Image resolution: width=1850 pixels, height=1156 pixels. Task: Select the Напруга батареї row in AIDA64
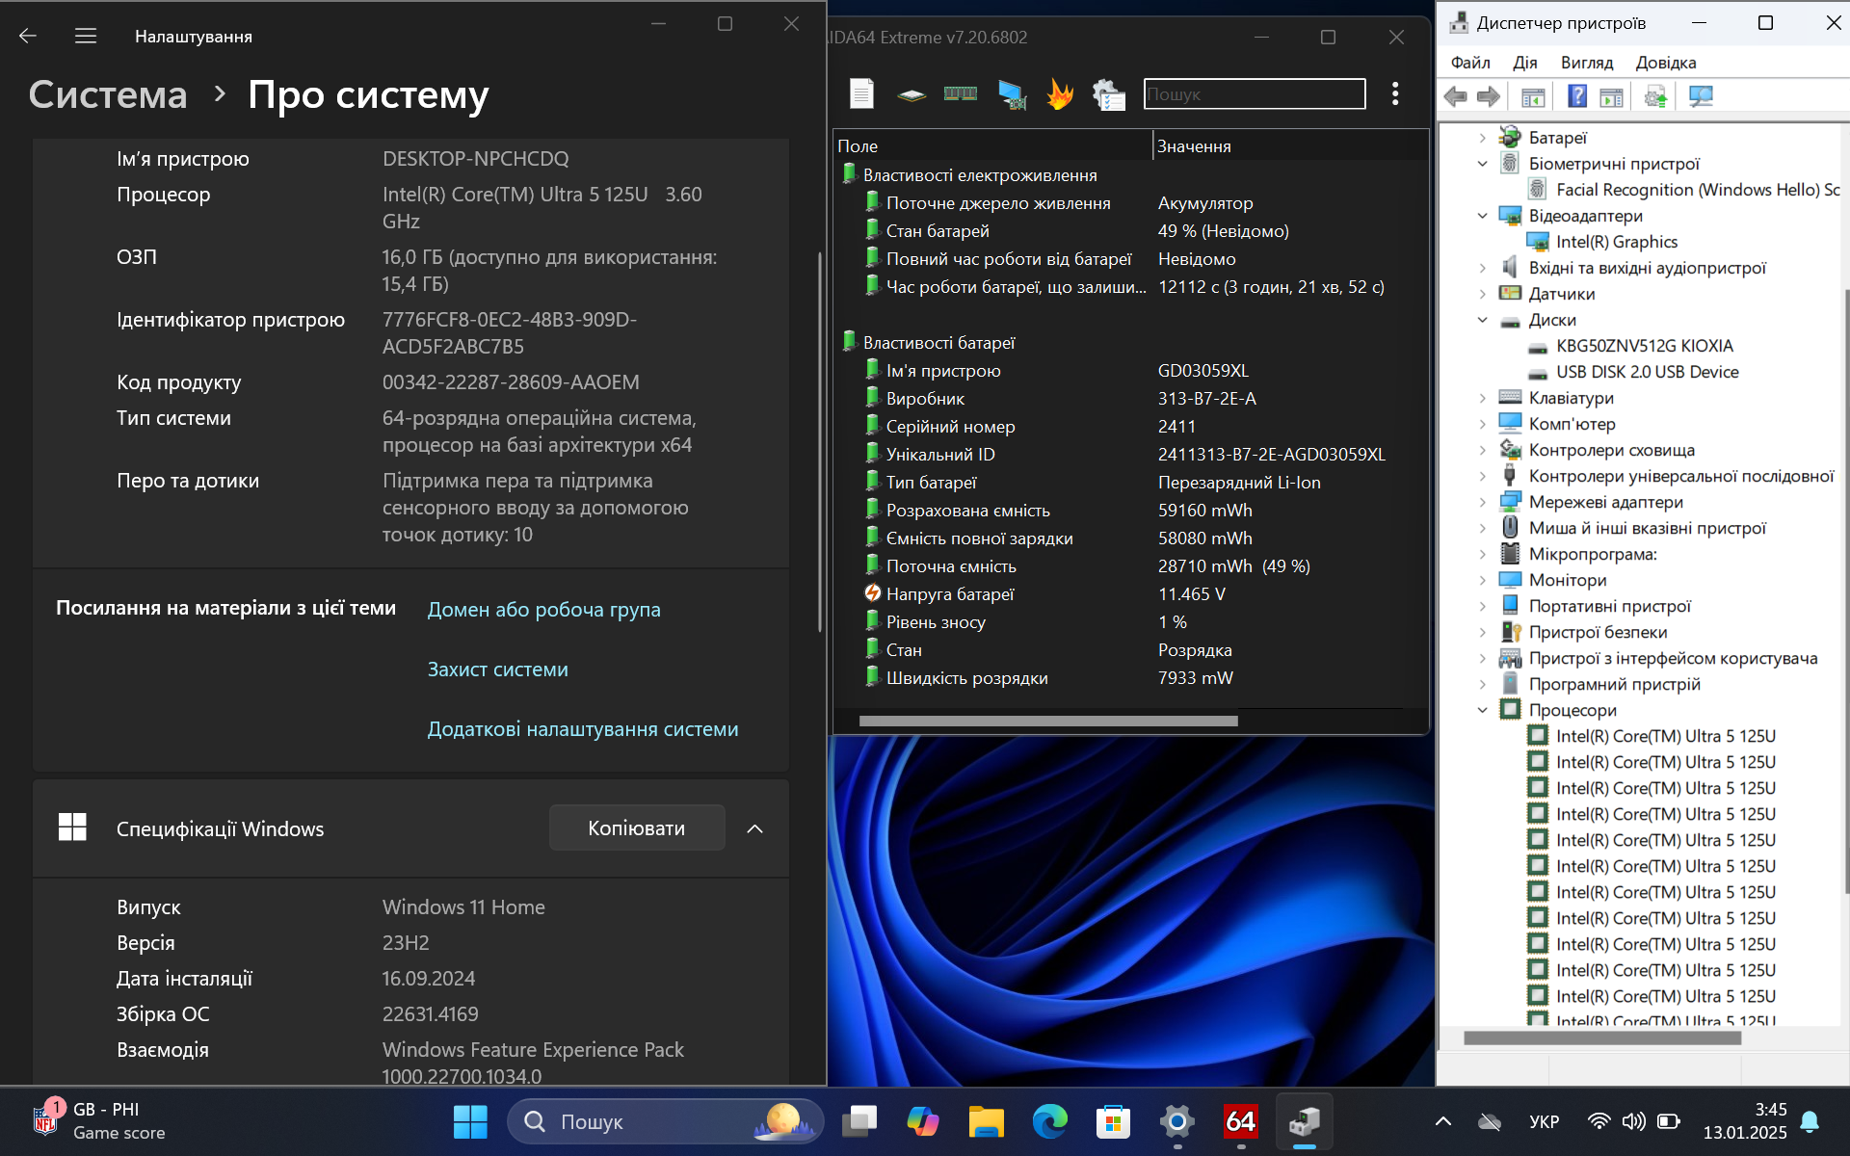1130,594
